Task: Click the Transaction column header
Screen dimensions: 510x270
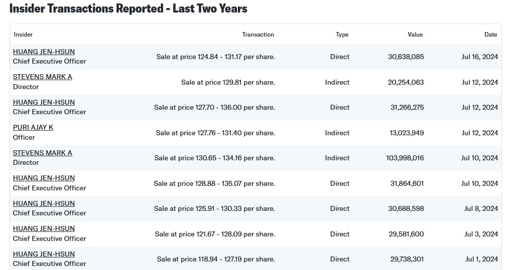Action: pos(258,35)
